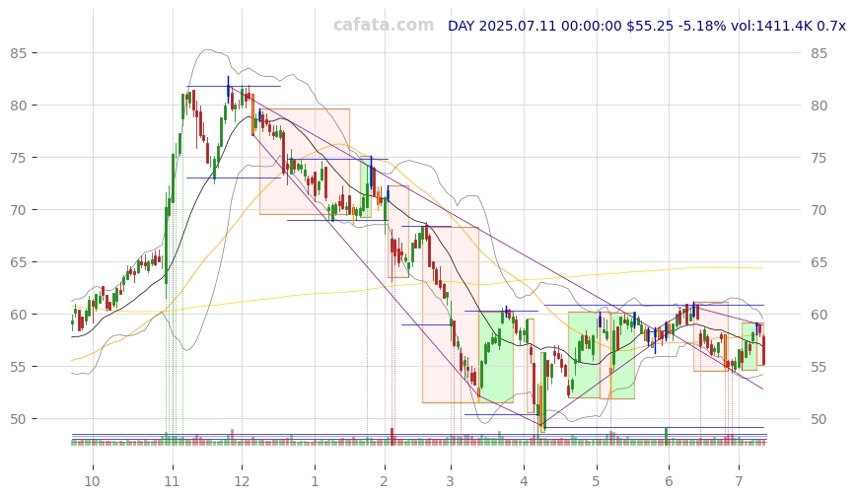The image size is (856, 498).
Task: Click the x-axis month label 6
Action: (x=669, y=481)
